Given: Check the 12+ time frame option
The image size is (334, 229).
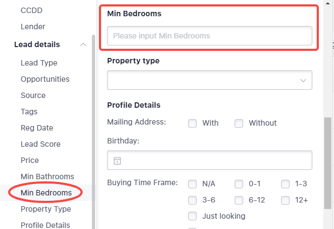Looking at the screenshot, I should coord(285,200).
